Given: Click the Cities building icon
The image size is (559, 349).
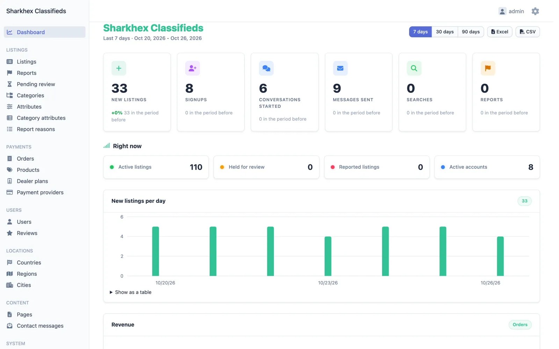Looking at the screenshot, I should point(10,285).
